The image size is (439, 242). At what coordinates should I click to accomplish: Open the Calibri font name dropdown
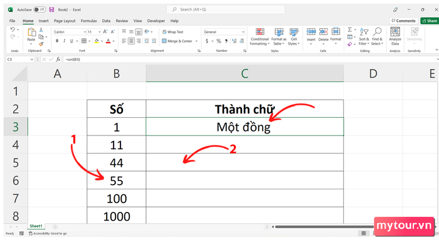[85, 32]
